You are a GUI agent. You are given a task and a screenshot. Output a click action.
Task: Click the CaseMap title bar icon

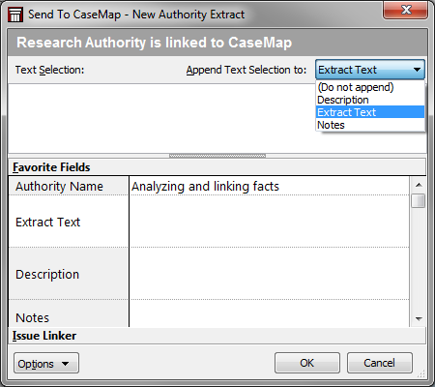[x=15, y=15]
